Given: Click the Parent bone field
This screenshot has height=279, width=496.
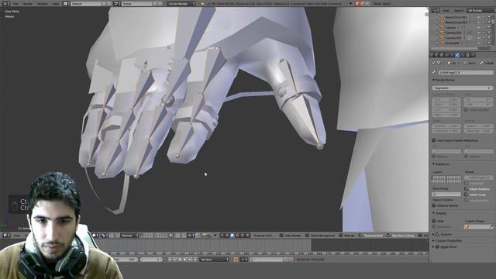Looking at the screenshot, I should point(479,177).
